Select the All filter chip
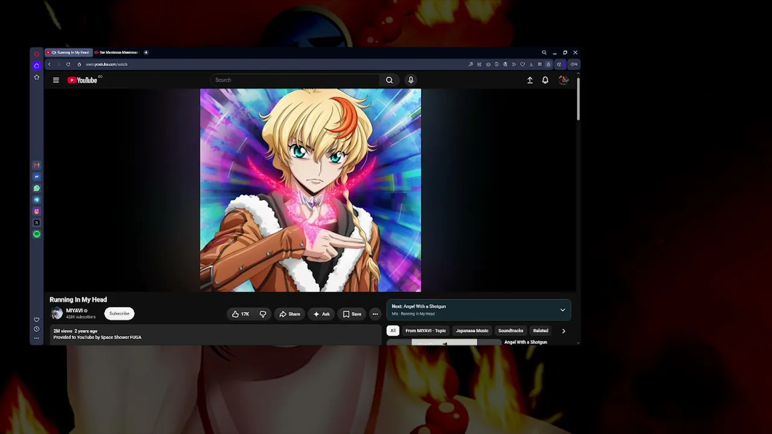This screenshot has width=772, height=434. [x=393, y=331]
